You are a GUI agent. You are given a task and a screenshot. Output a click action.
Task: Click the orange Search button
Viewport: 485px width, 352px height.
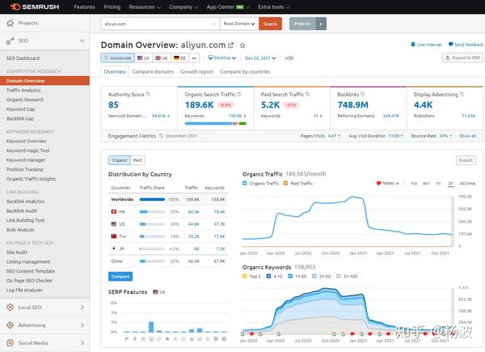[x=270, y=23]
